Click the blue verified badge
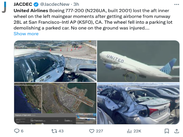The image size is (183, 137). tap(36, 5)
